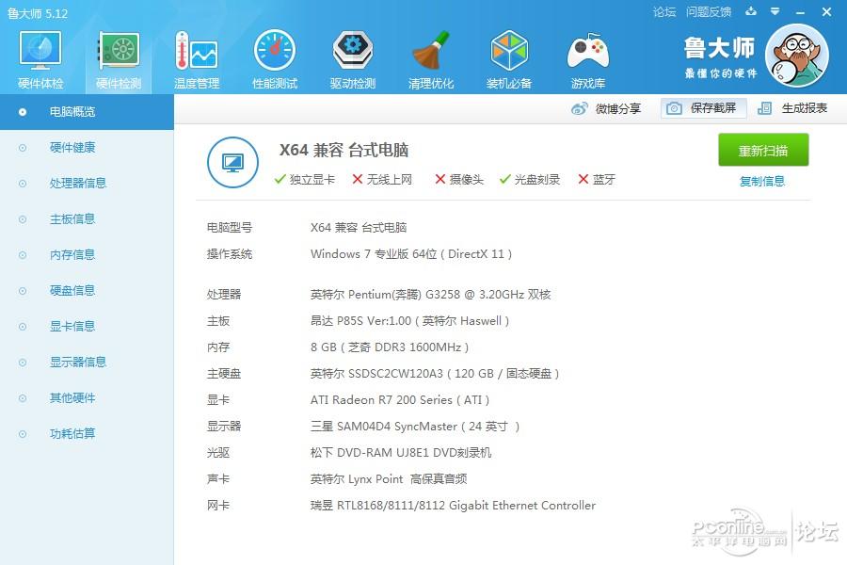Viewport: 847px width, 565px height.
Task: Click the Weibo share icon
Action: click(579, 108)
